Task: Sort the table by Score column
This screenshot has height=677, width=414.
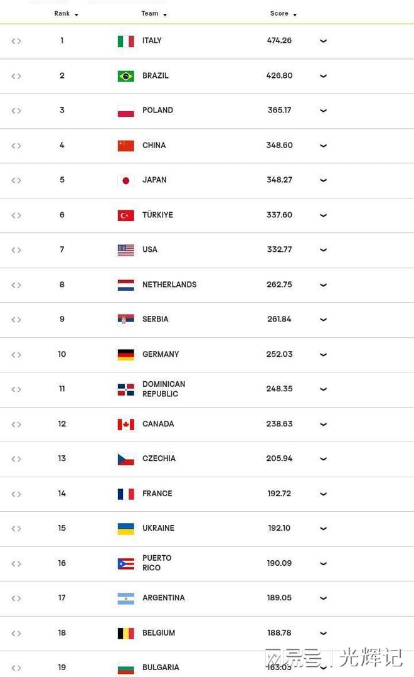Action: (283, 14)
